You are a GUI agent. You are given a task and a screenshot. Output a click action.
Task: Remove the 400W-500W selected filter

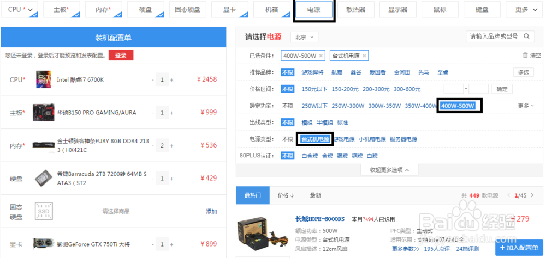(x=321, y=56)
